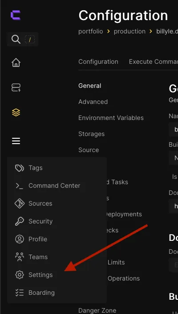The width and height of the screenshot is (178, 314).
Task: Select the General settings section
Action: pyautogui.click(x=90, y=86)
